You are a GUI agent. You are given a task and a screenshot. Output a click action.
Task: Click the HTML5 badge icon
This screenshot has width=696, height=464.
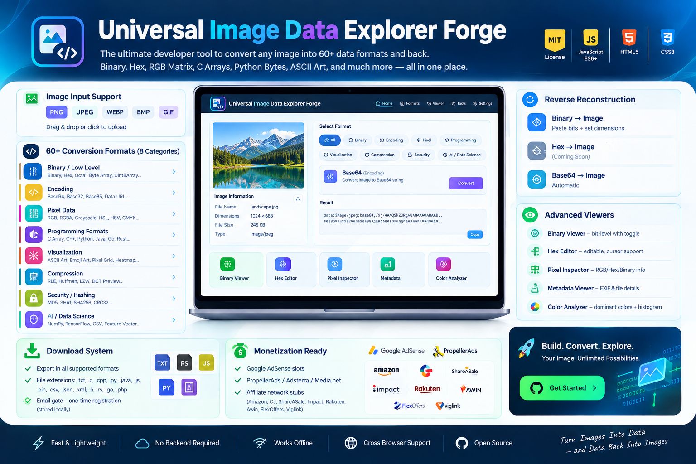pyautogui.click(x=629, y=37)
